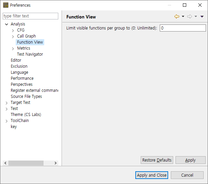The height and width of the screenshot is (184, 208).
Task: Open the Editor preferences page
Action: [x=16, y=60]
